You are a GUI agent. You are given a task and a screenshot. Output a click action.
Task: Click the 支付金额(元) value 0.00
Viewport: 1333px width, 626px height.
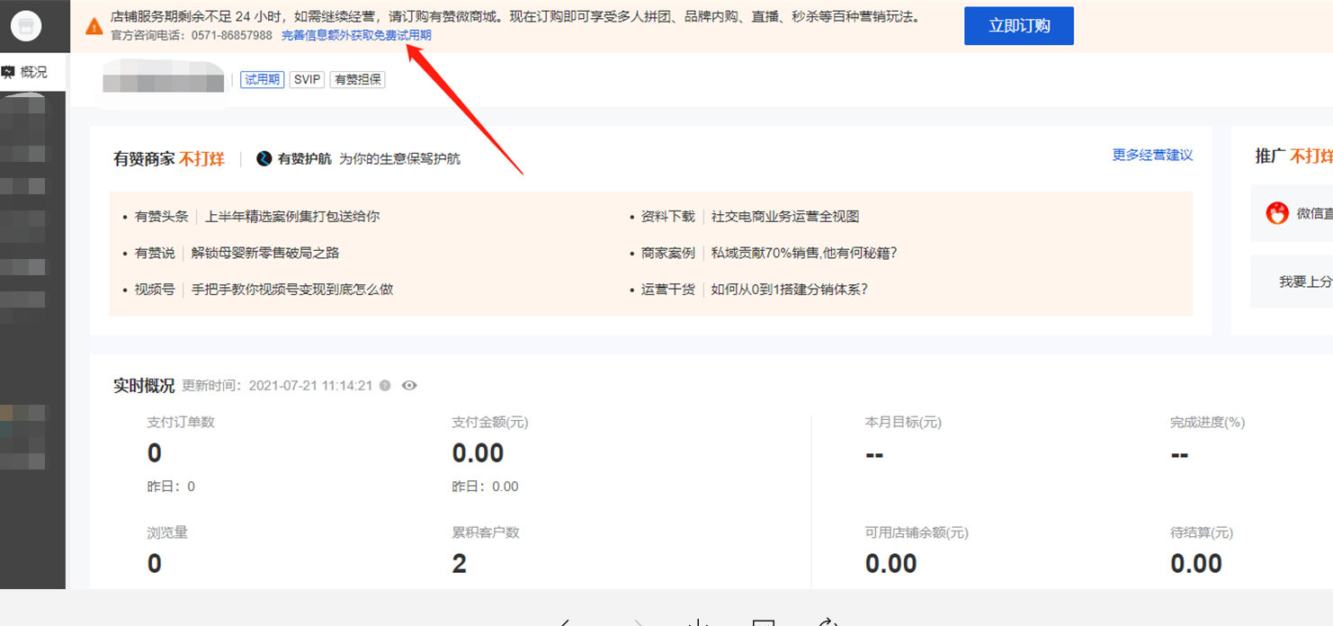point(478,453)
